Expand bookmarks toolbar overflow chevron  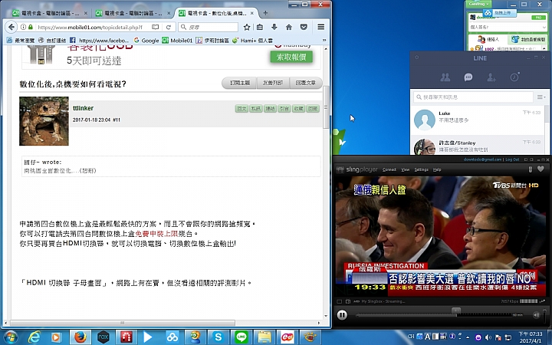click(x=324, y=40)
